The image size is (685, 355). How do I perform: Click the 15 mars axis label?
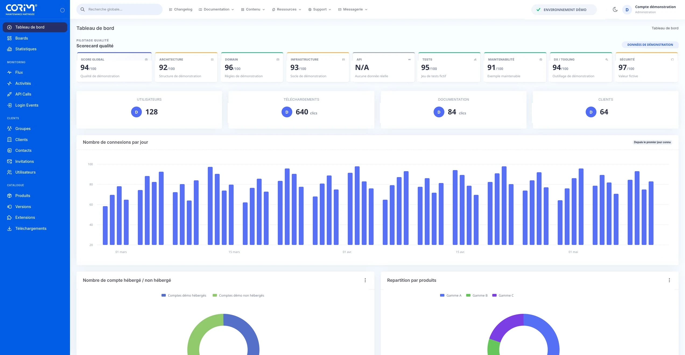pyautogui.click(x=234, y=252)
